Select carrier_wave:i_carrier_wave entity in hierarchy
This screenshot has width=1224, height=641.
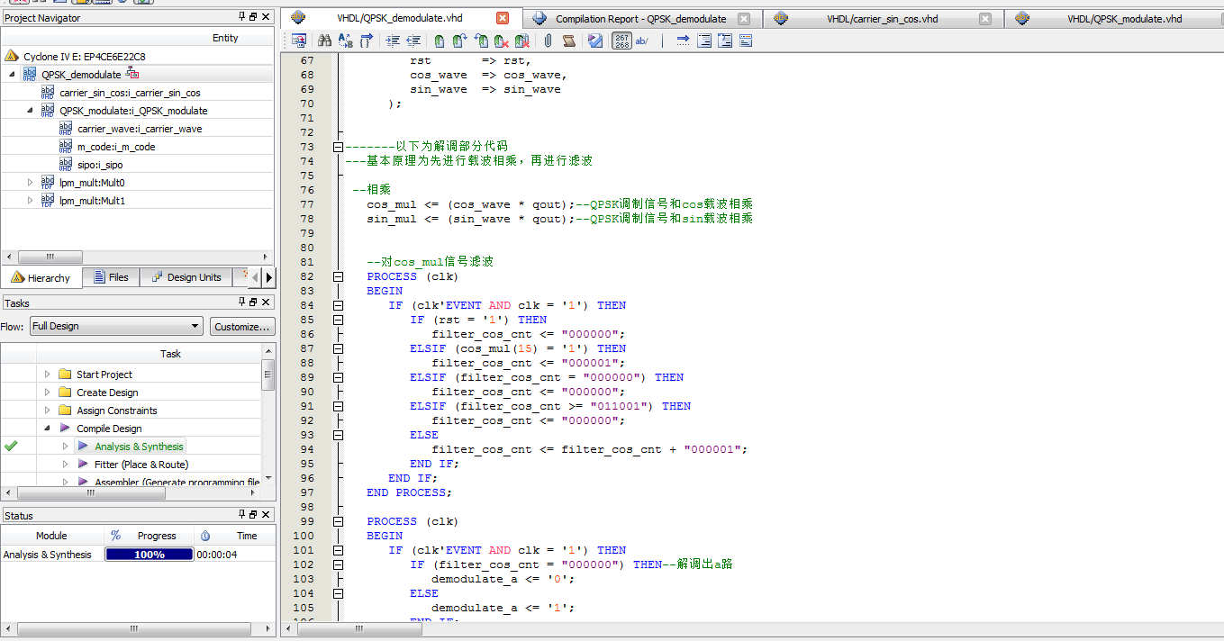pyautogui.click(x=140, y=129)
